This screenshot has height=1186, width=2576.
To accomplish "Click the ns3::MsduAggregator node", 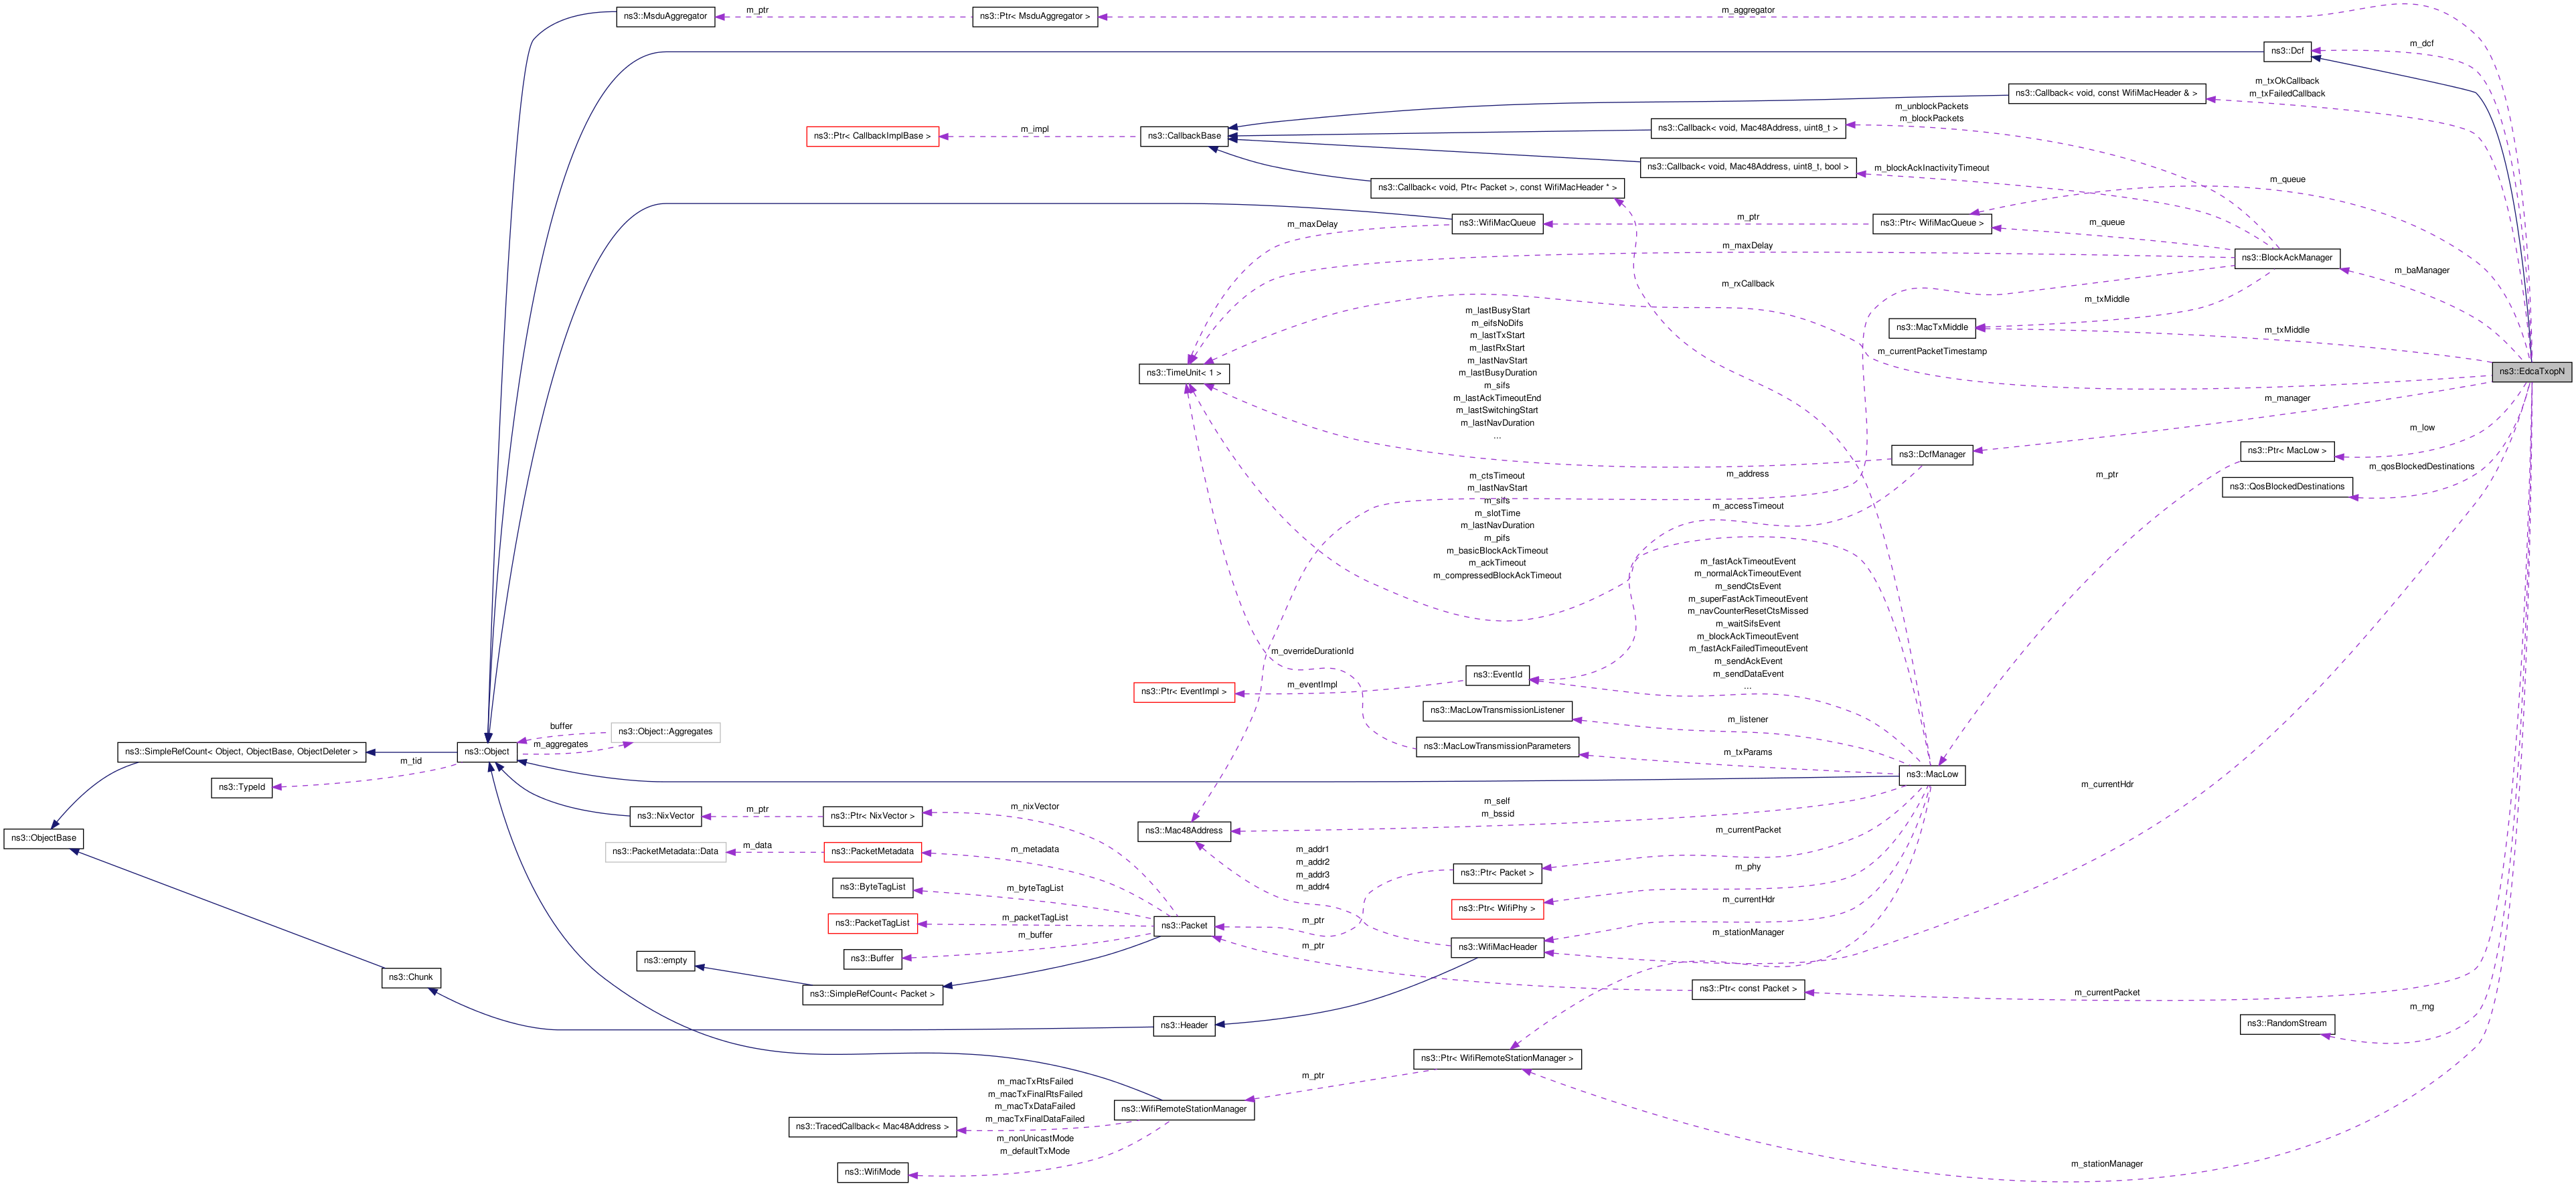I will click(665, 16).
